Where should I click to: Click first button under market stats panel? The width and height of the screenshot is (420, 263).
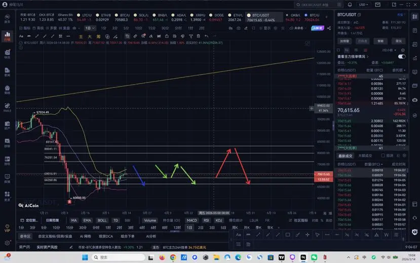pyautogui.click(x=345, y=41)
